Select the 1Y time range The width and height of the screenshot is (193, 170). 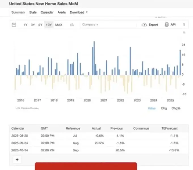tap(26, 25)
